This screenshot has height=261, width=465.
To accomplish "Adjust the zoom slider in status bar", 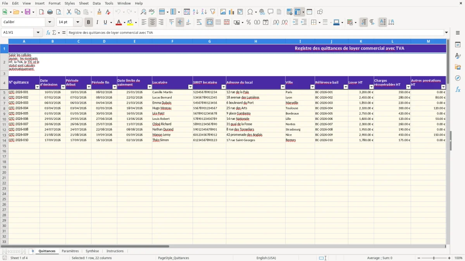I will (x=434, y=258).
